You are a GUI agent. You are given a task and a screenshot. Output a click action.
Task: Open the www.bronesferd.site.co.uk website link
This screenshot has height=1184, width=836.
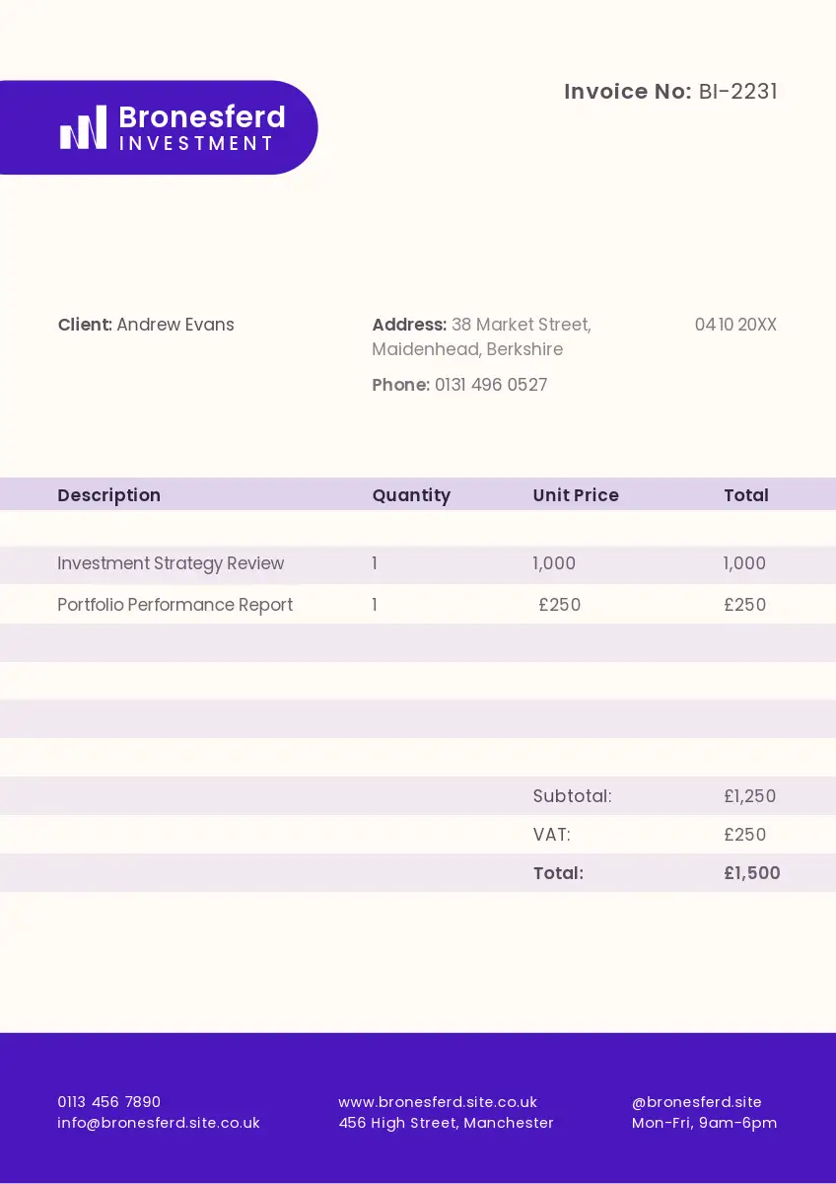coord(438,1102)
